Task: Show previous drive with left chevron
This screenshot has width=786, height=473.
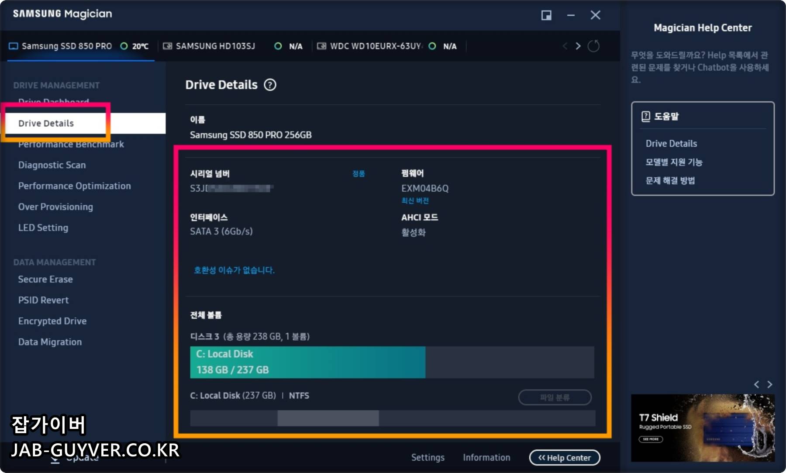Action: [565, 46]
